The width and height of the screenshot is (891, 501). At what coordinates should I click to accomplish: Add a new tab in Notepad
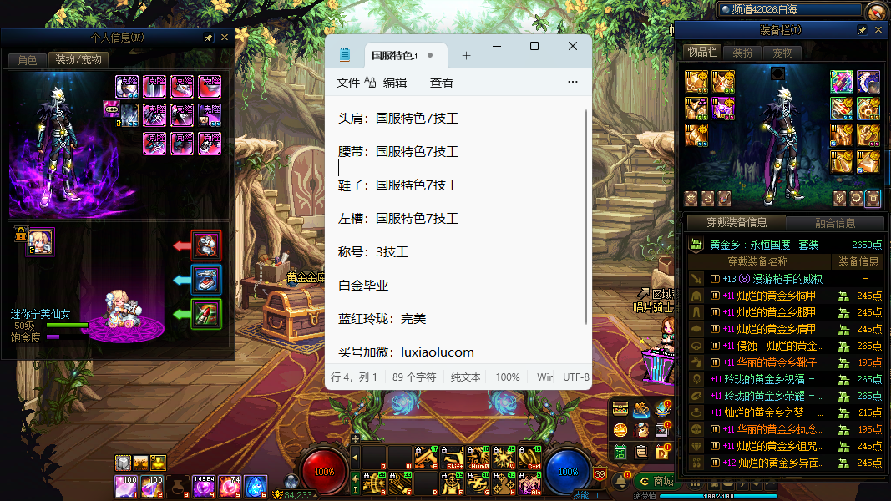coord(466,56)
